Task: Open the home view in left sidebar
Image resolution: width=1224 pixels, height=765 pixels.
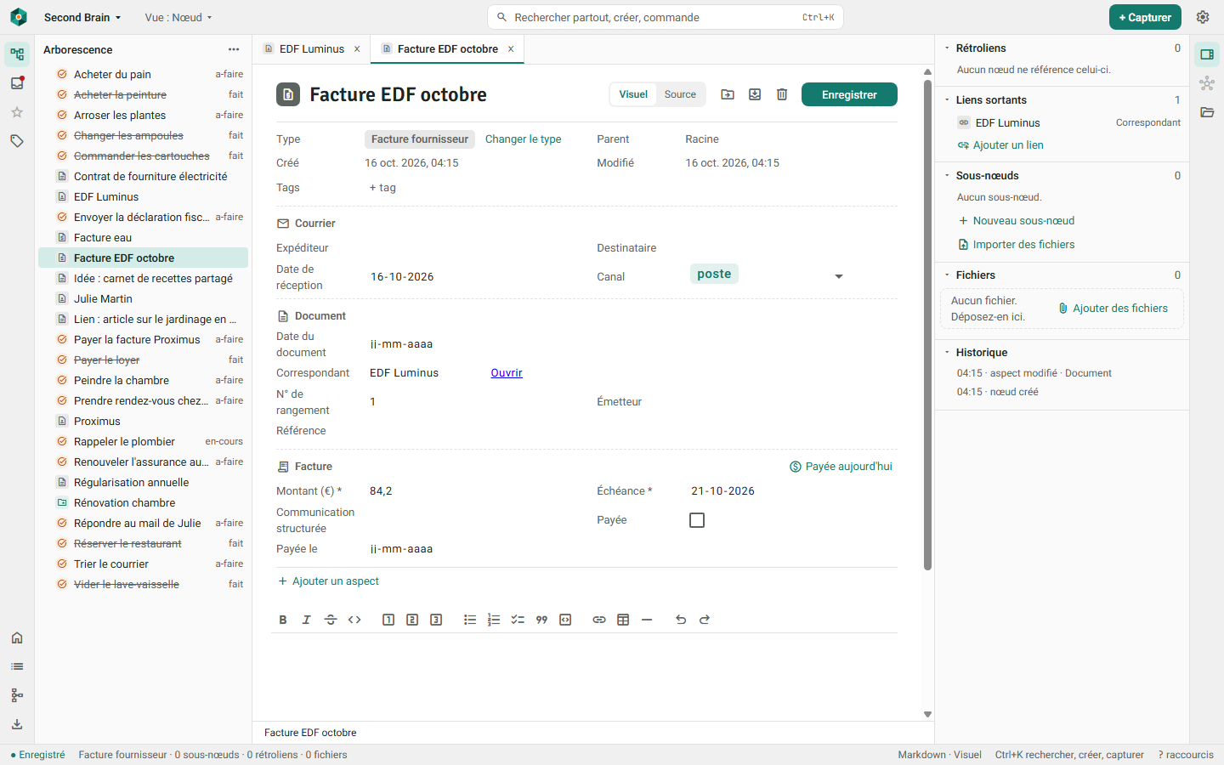Action: 17,637
